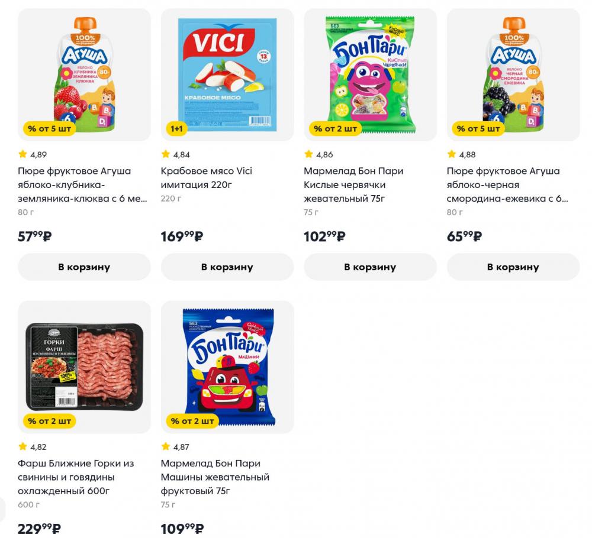The image size is (592, 538).
Task: Click the Ближние Горки minced meat photo
Action: pos(84,367)
